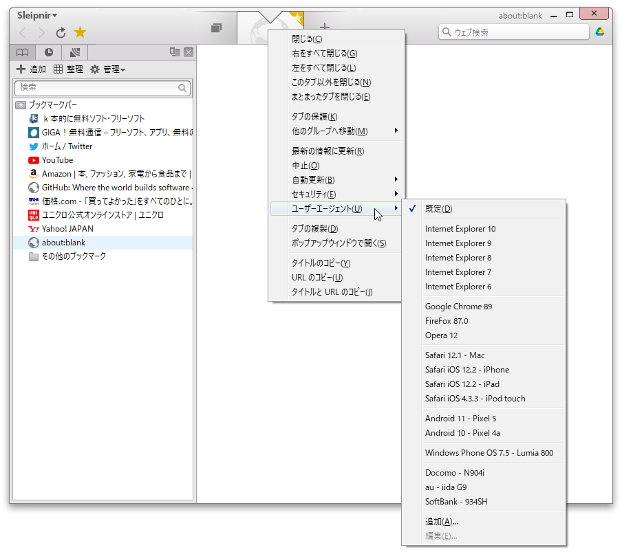
Task: Expand 他のグループへ移動(M) submenu
Action: point(336,131)
